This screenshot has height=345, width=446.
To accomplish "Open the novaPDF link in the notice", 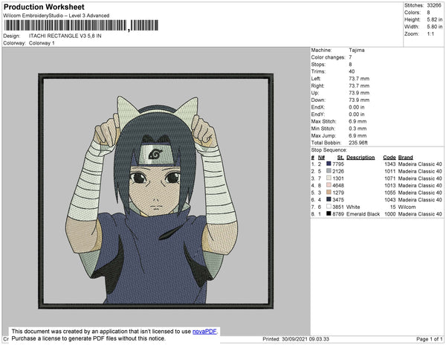I will point(204,332).
